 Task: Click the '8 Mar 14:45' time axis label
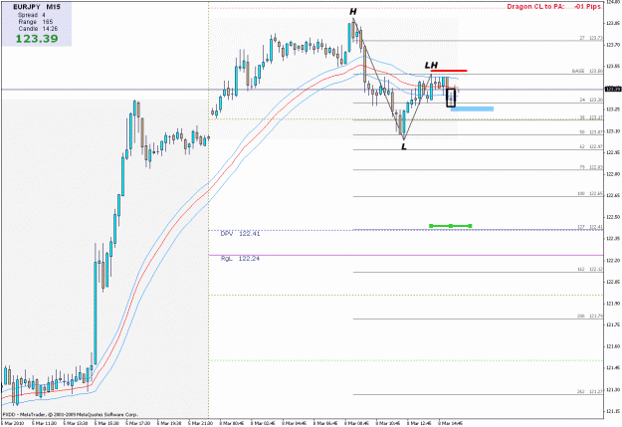tap(451, 423)
